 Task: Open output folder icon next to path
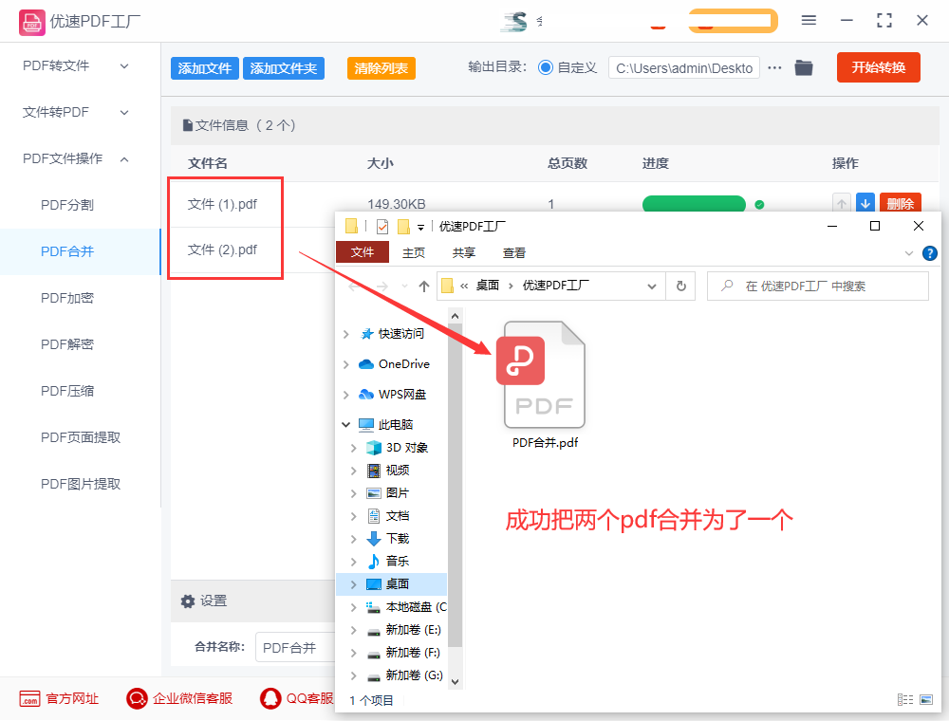(803, 67)
